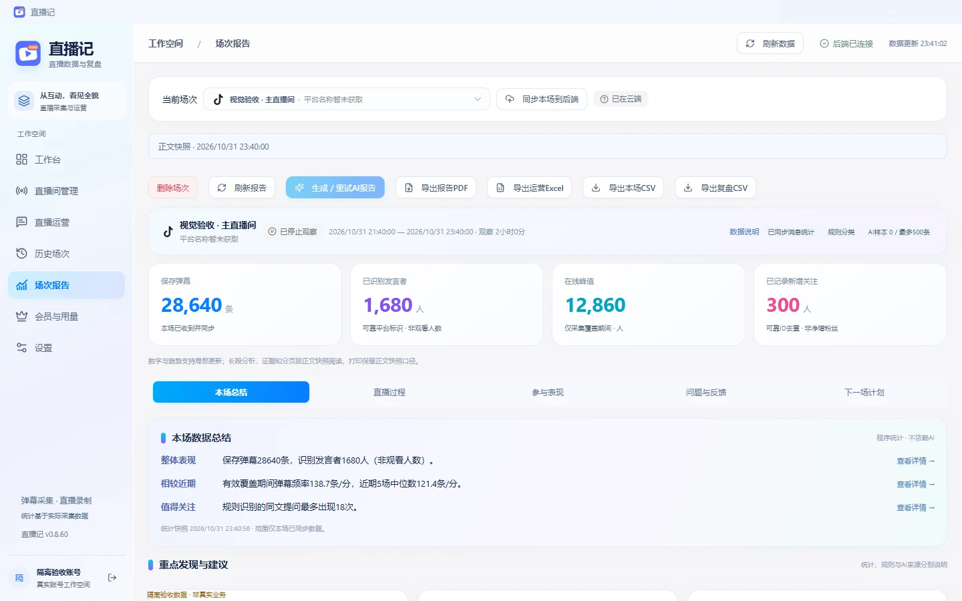Screen dimensions: 962x601
Task: Click 查看详情 in 值得关注 row
Action: click(x=915, y=508)
